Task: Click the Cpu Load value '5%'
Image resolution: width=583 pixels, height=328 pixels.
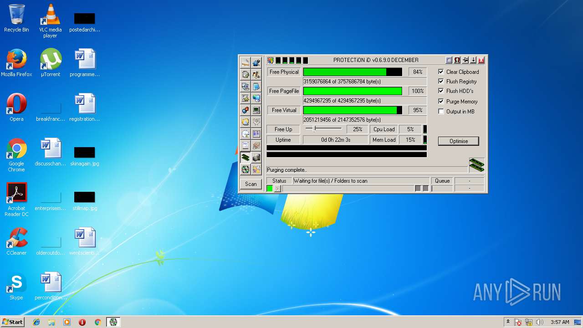Action: coord(410,129)
